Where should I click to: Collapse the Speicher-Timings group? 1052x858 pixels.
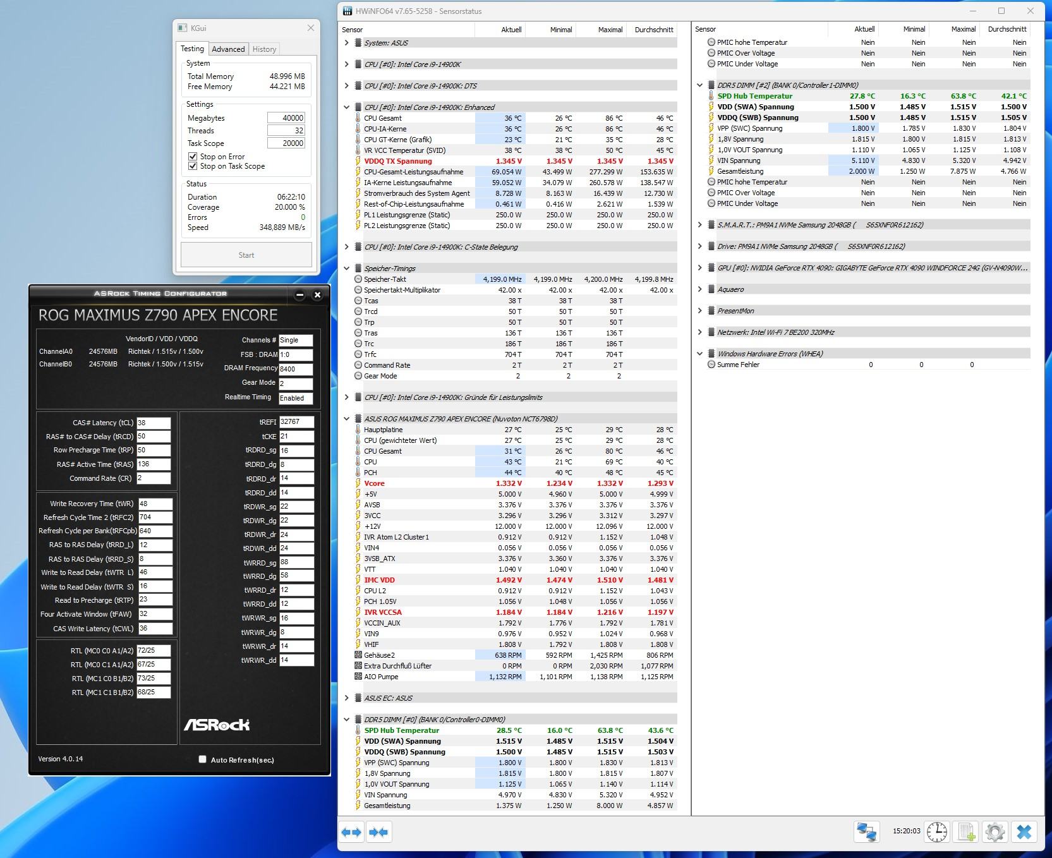[x=346, y=269]
